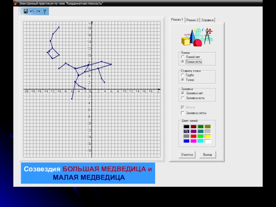This screenshot has height=207, width=276.
Task: Enable the 'Заливка есть' fill option
Action: [183, 98]
